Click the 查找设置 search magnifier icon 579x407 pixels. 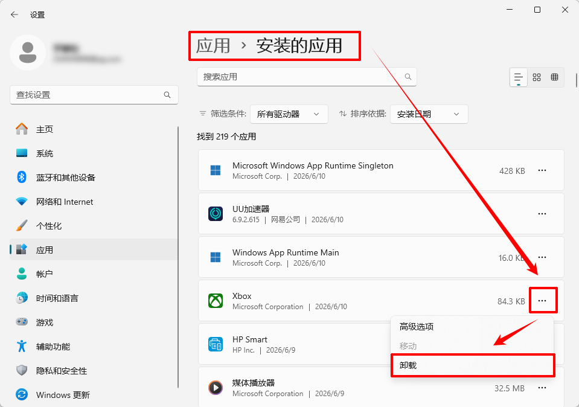[x=167, y=95]
